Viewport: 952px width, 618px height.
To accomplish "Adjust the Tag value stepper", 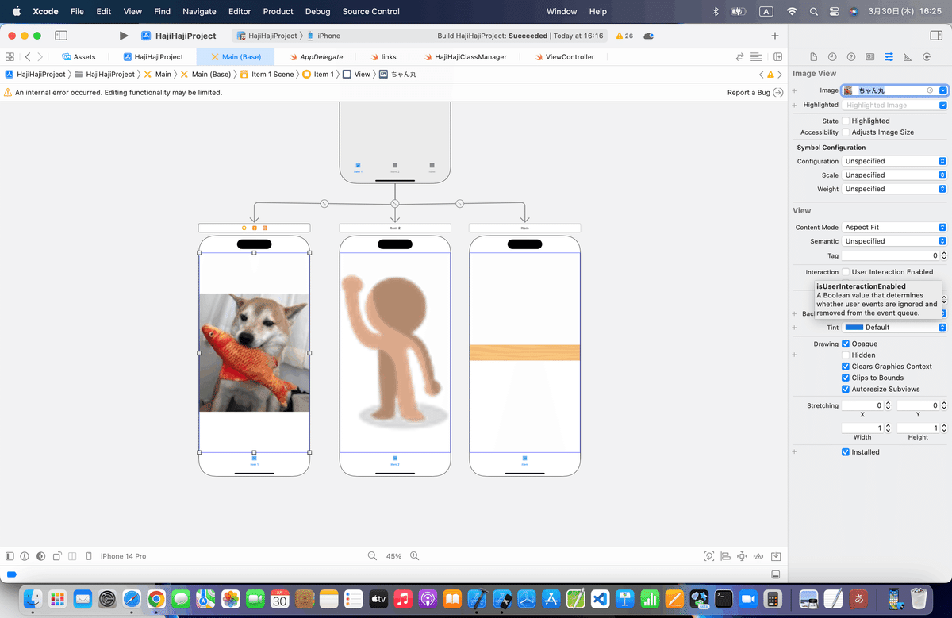I will 944,255.
